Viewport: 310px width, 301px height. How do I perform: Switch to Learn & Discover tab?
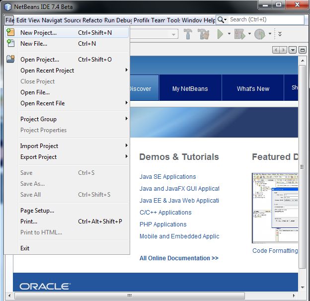(x=145, y=88)
